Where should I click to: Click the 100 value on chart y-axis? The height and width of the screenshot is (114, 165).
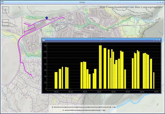(45, 58)
